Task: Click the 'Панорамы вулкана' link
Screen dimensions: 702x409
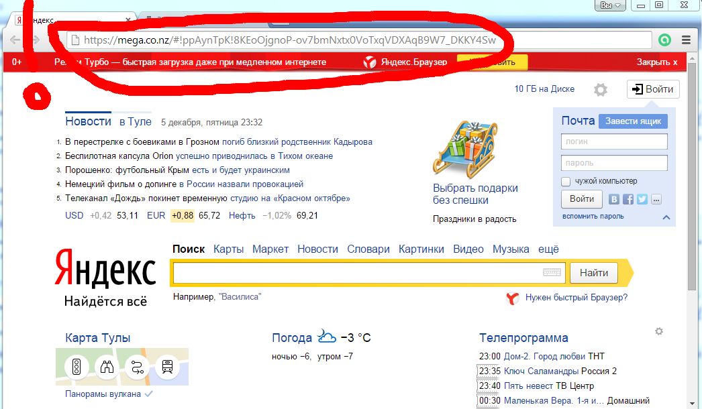Action: 103,394
